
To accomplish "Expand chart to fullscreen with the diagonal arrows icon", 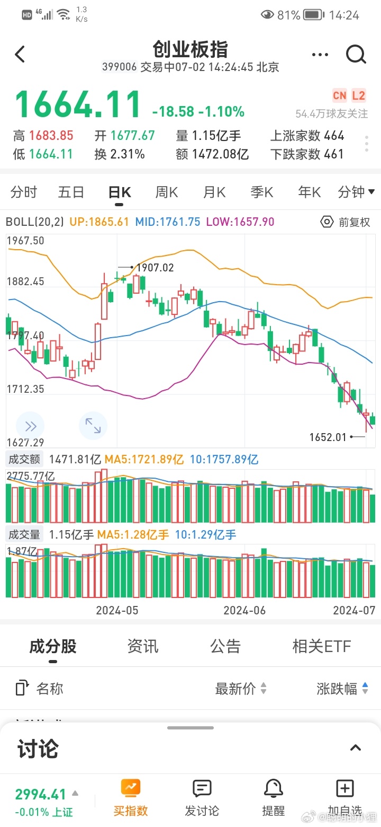I will (x=93, y=426).
